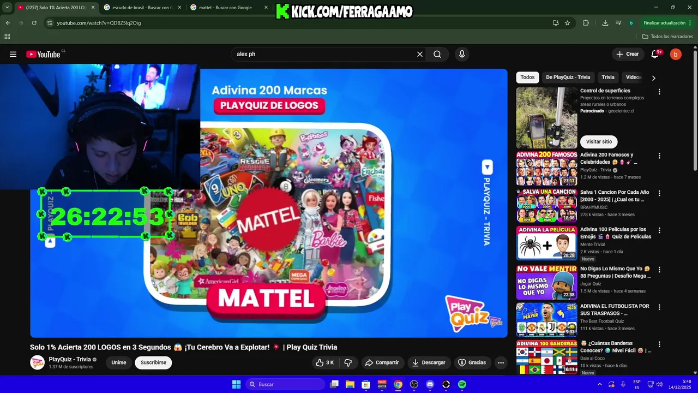Open File Explorer from the taskbar
This screenshot has height=393, width=698.
coord(350,384)
